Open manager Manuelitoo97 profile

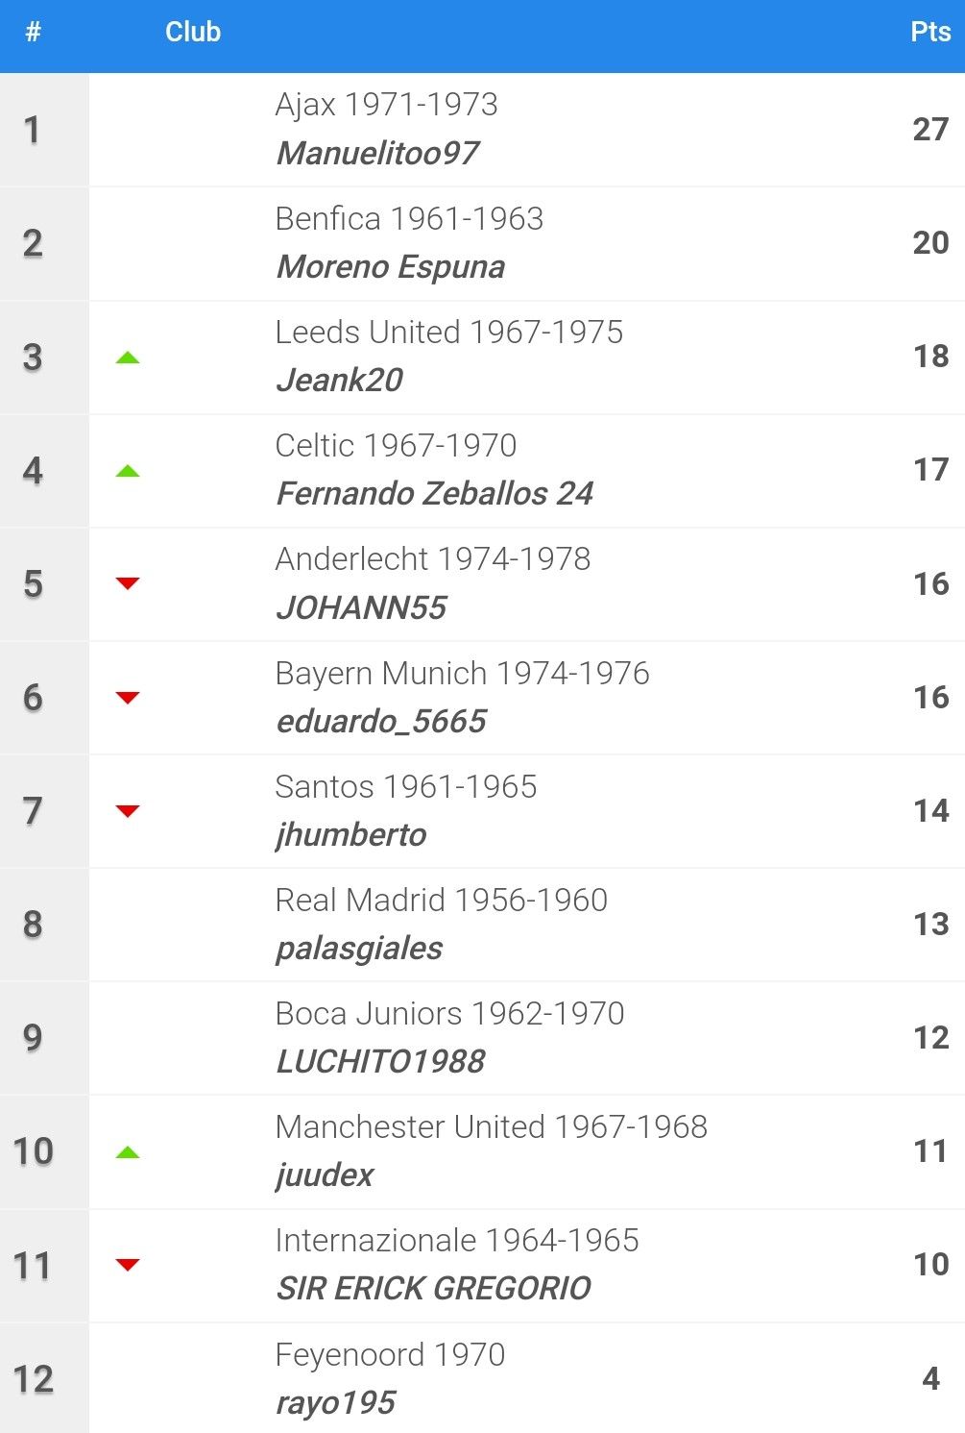coord(377,153)
